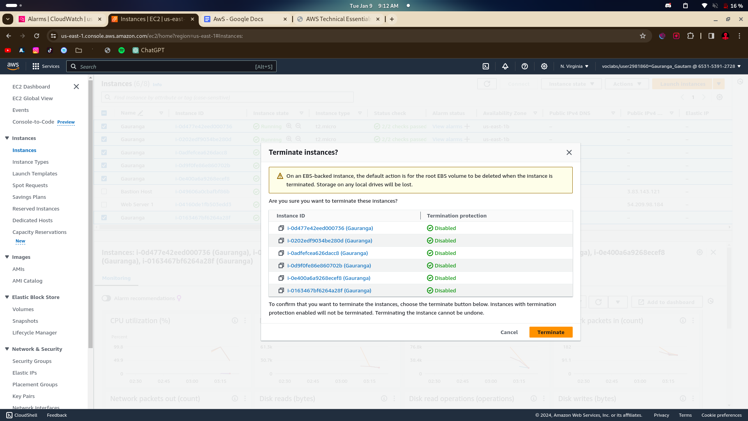Bookmark this page with star icon

pyautogui.click(x=643, y=36)
